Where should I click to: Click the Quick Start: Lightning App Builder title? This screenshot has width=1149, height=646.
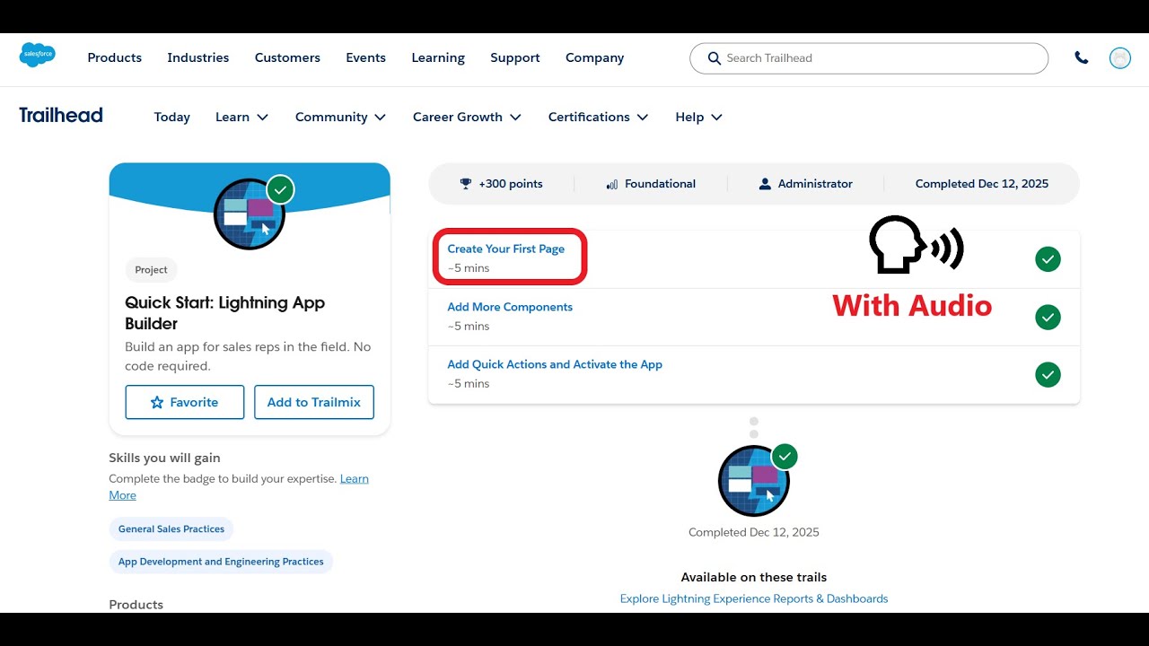click(225, 313)
